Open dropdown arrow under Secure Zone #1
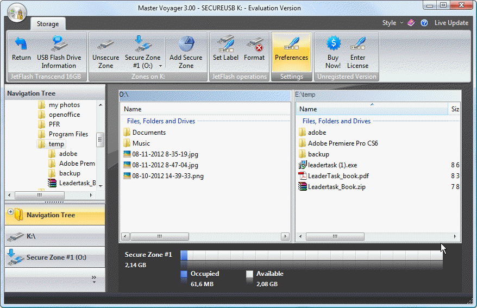 160,66
